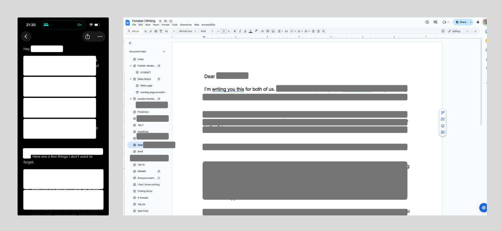The image size is (501, 231).
Task: Open the Normal text style dropdown
Action: 187,31
